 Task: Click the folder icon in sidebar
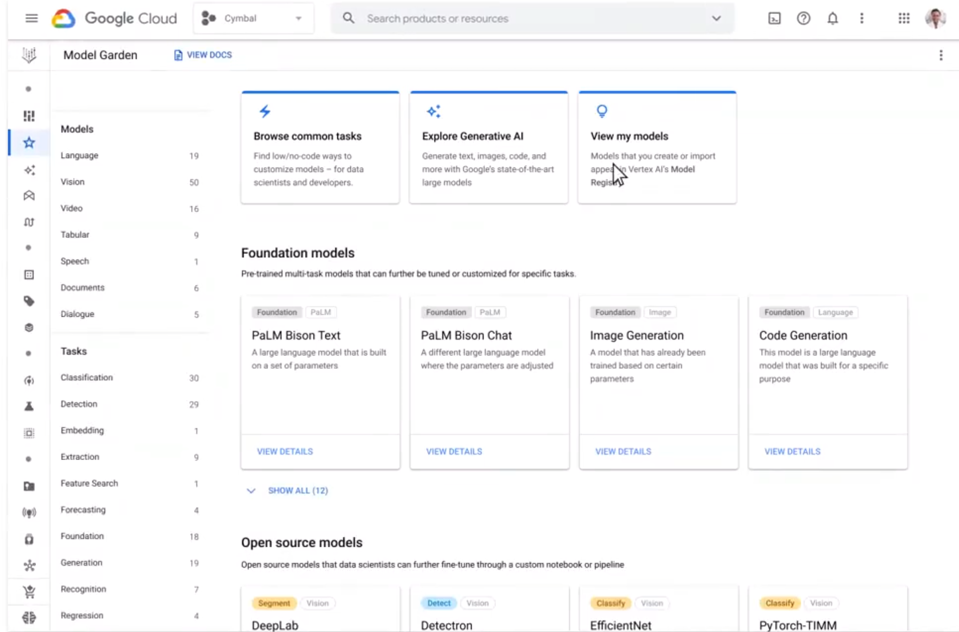pyautogui.click(x=29, y=486)
